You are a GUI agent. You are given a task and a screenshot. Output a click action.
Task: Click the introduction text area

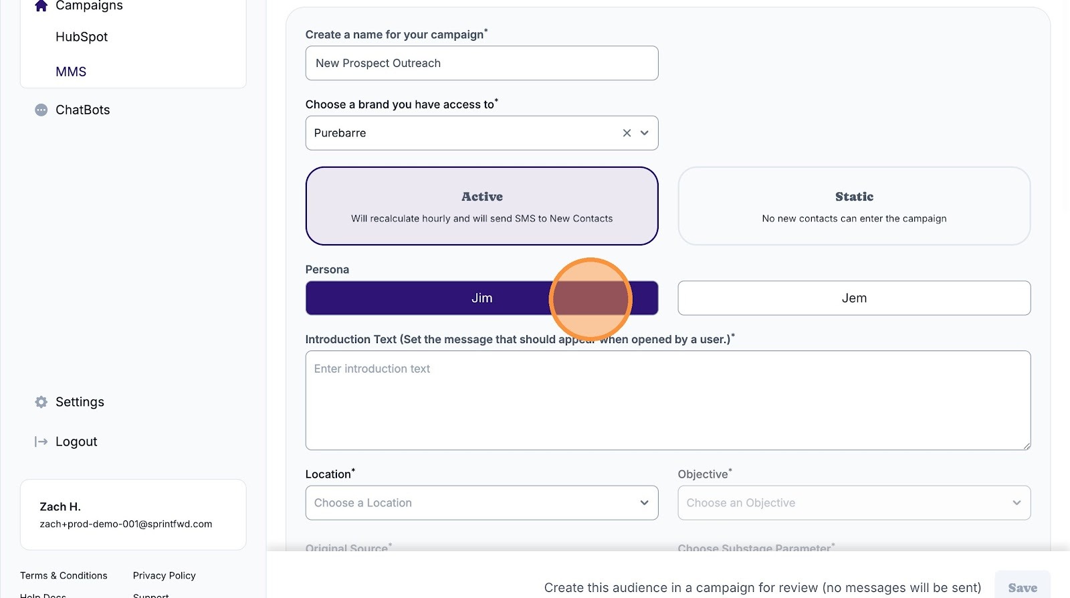coord(667,400)
